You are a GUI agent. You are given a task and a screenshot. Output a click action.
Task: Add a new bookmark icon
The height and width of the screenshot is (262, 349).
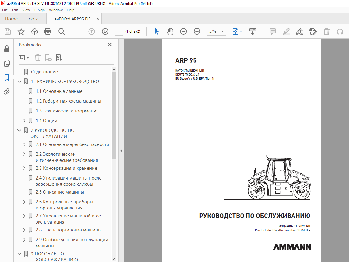[x=48, y=58]
